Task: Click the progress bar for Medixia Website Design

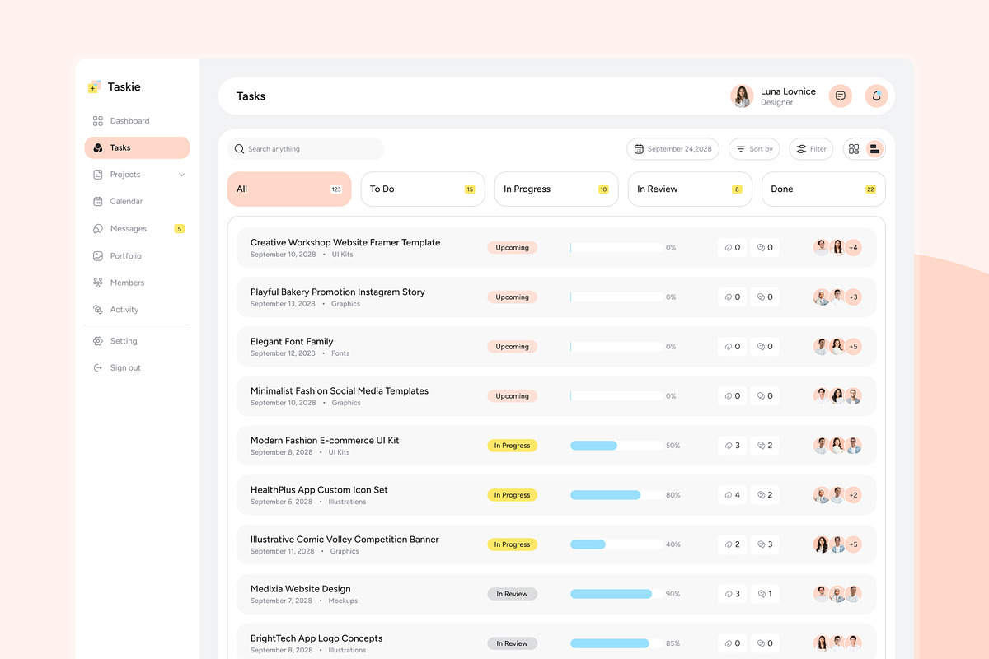Action: pos(616,594)
